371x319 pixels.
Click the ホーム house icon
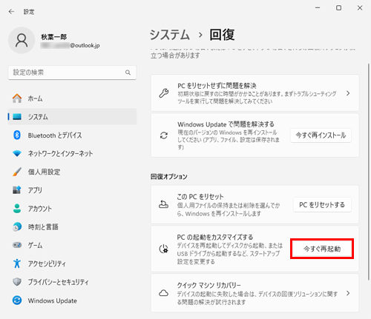click(x=17, y=98)
